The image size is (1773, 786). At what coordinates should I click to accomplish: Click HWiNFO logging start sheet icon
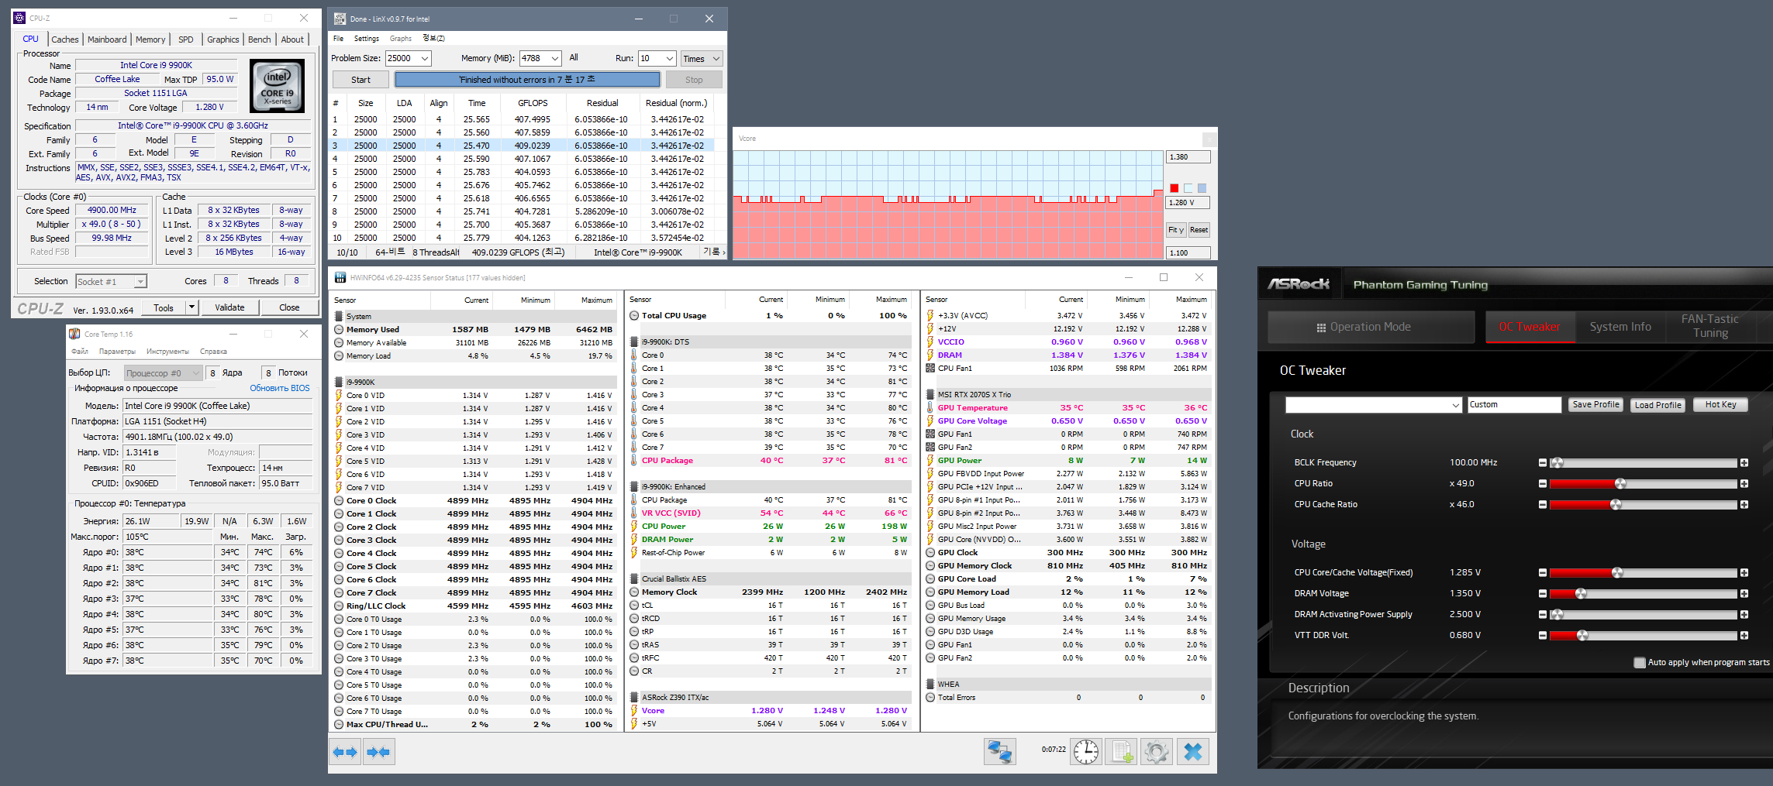point(1122,752)
